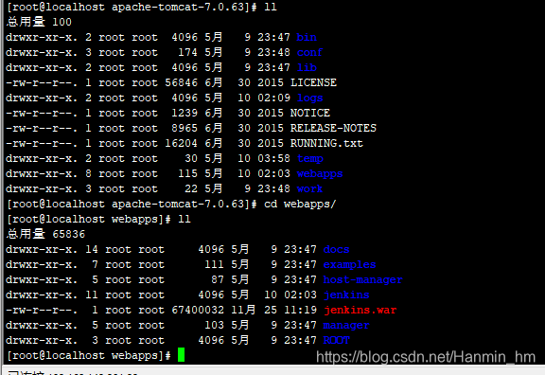Click the 'docs' directory name
This screenshot has width=545, height=375.
coord(336,249)
